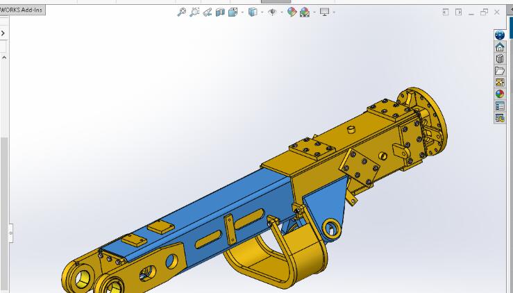This screenshot has width=513, height=293.
Task: Open the Design Library task pane tab
Action: (x=500, y=59)
